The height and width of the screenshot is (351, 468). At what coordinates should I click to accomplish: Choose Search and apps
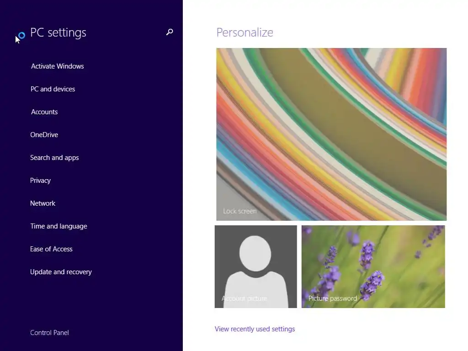pos(55,158)
